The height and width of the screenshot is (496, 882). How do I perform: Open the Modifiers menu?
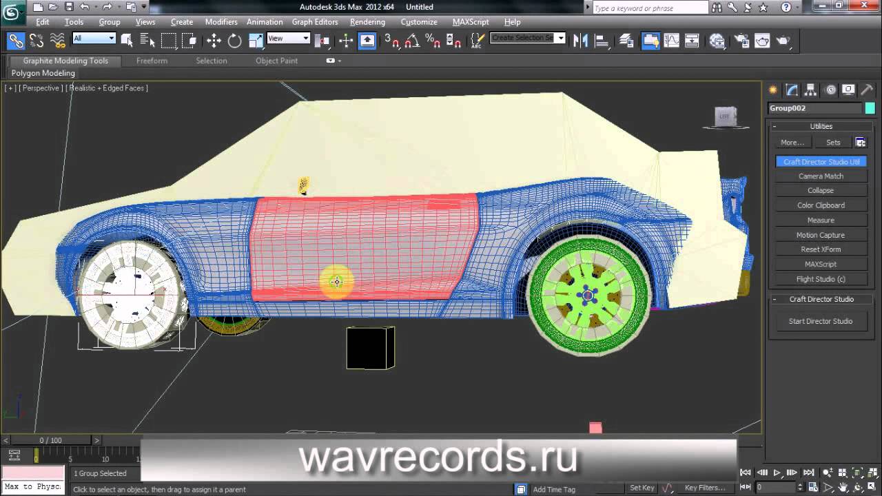pyautogui.click(x=221, y=22)
